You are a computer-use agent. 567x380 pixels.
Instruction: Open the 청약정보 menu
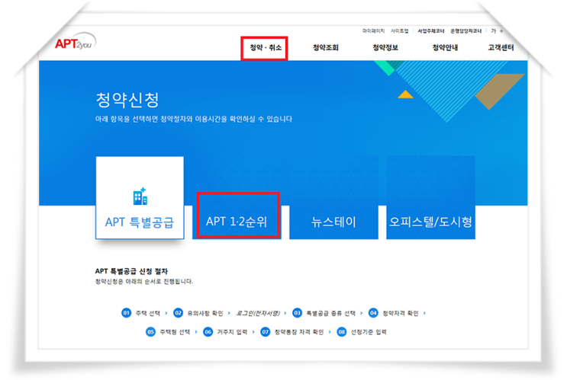pyautogui.click(x=385, y=48)
